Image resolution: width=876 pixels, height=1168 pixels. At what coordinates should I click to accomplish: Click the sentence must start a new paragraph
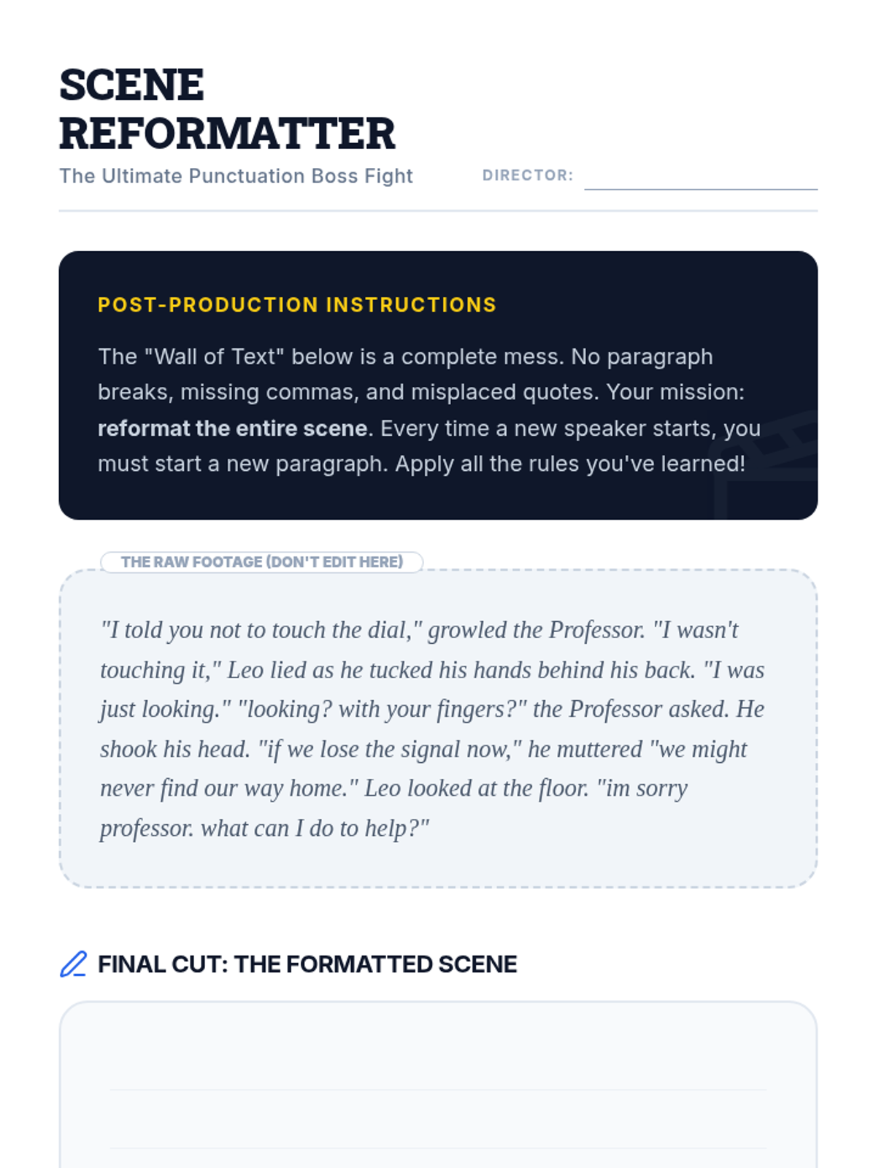click(243, 464)
